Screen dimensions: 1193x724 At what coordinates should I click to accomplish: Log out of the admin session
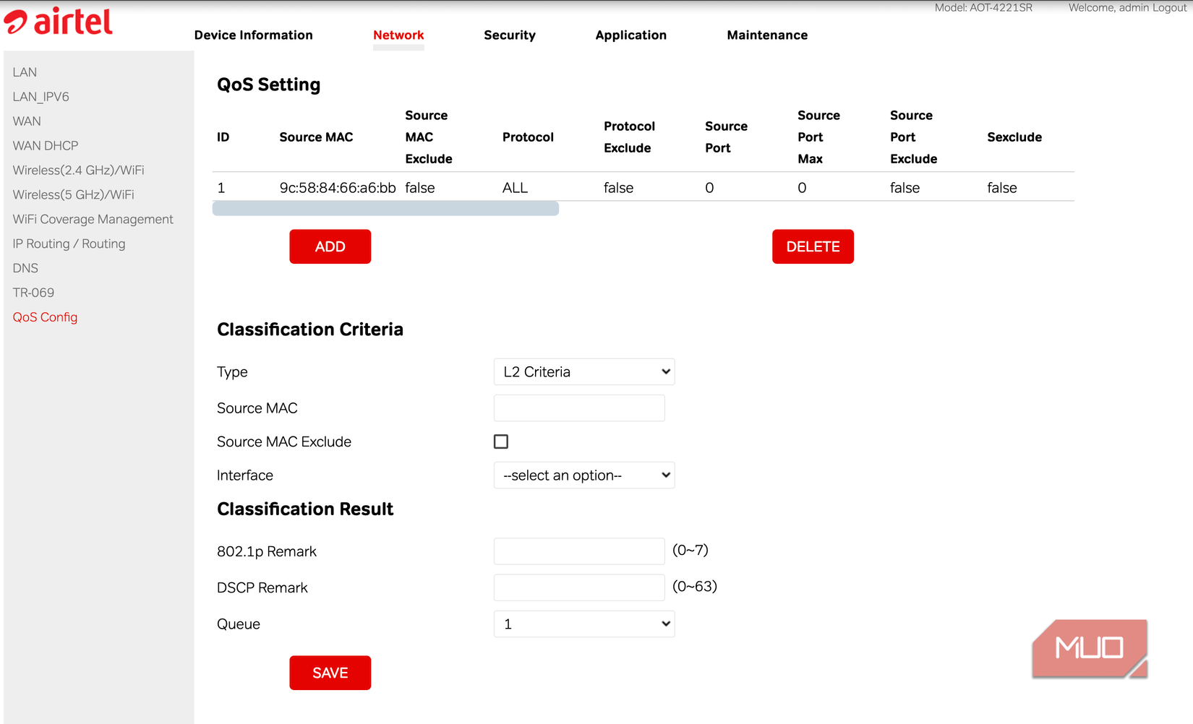tap(1168, 7)
